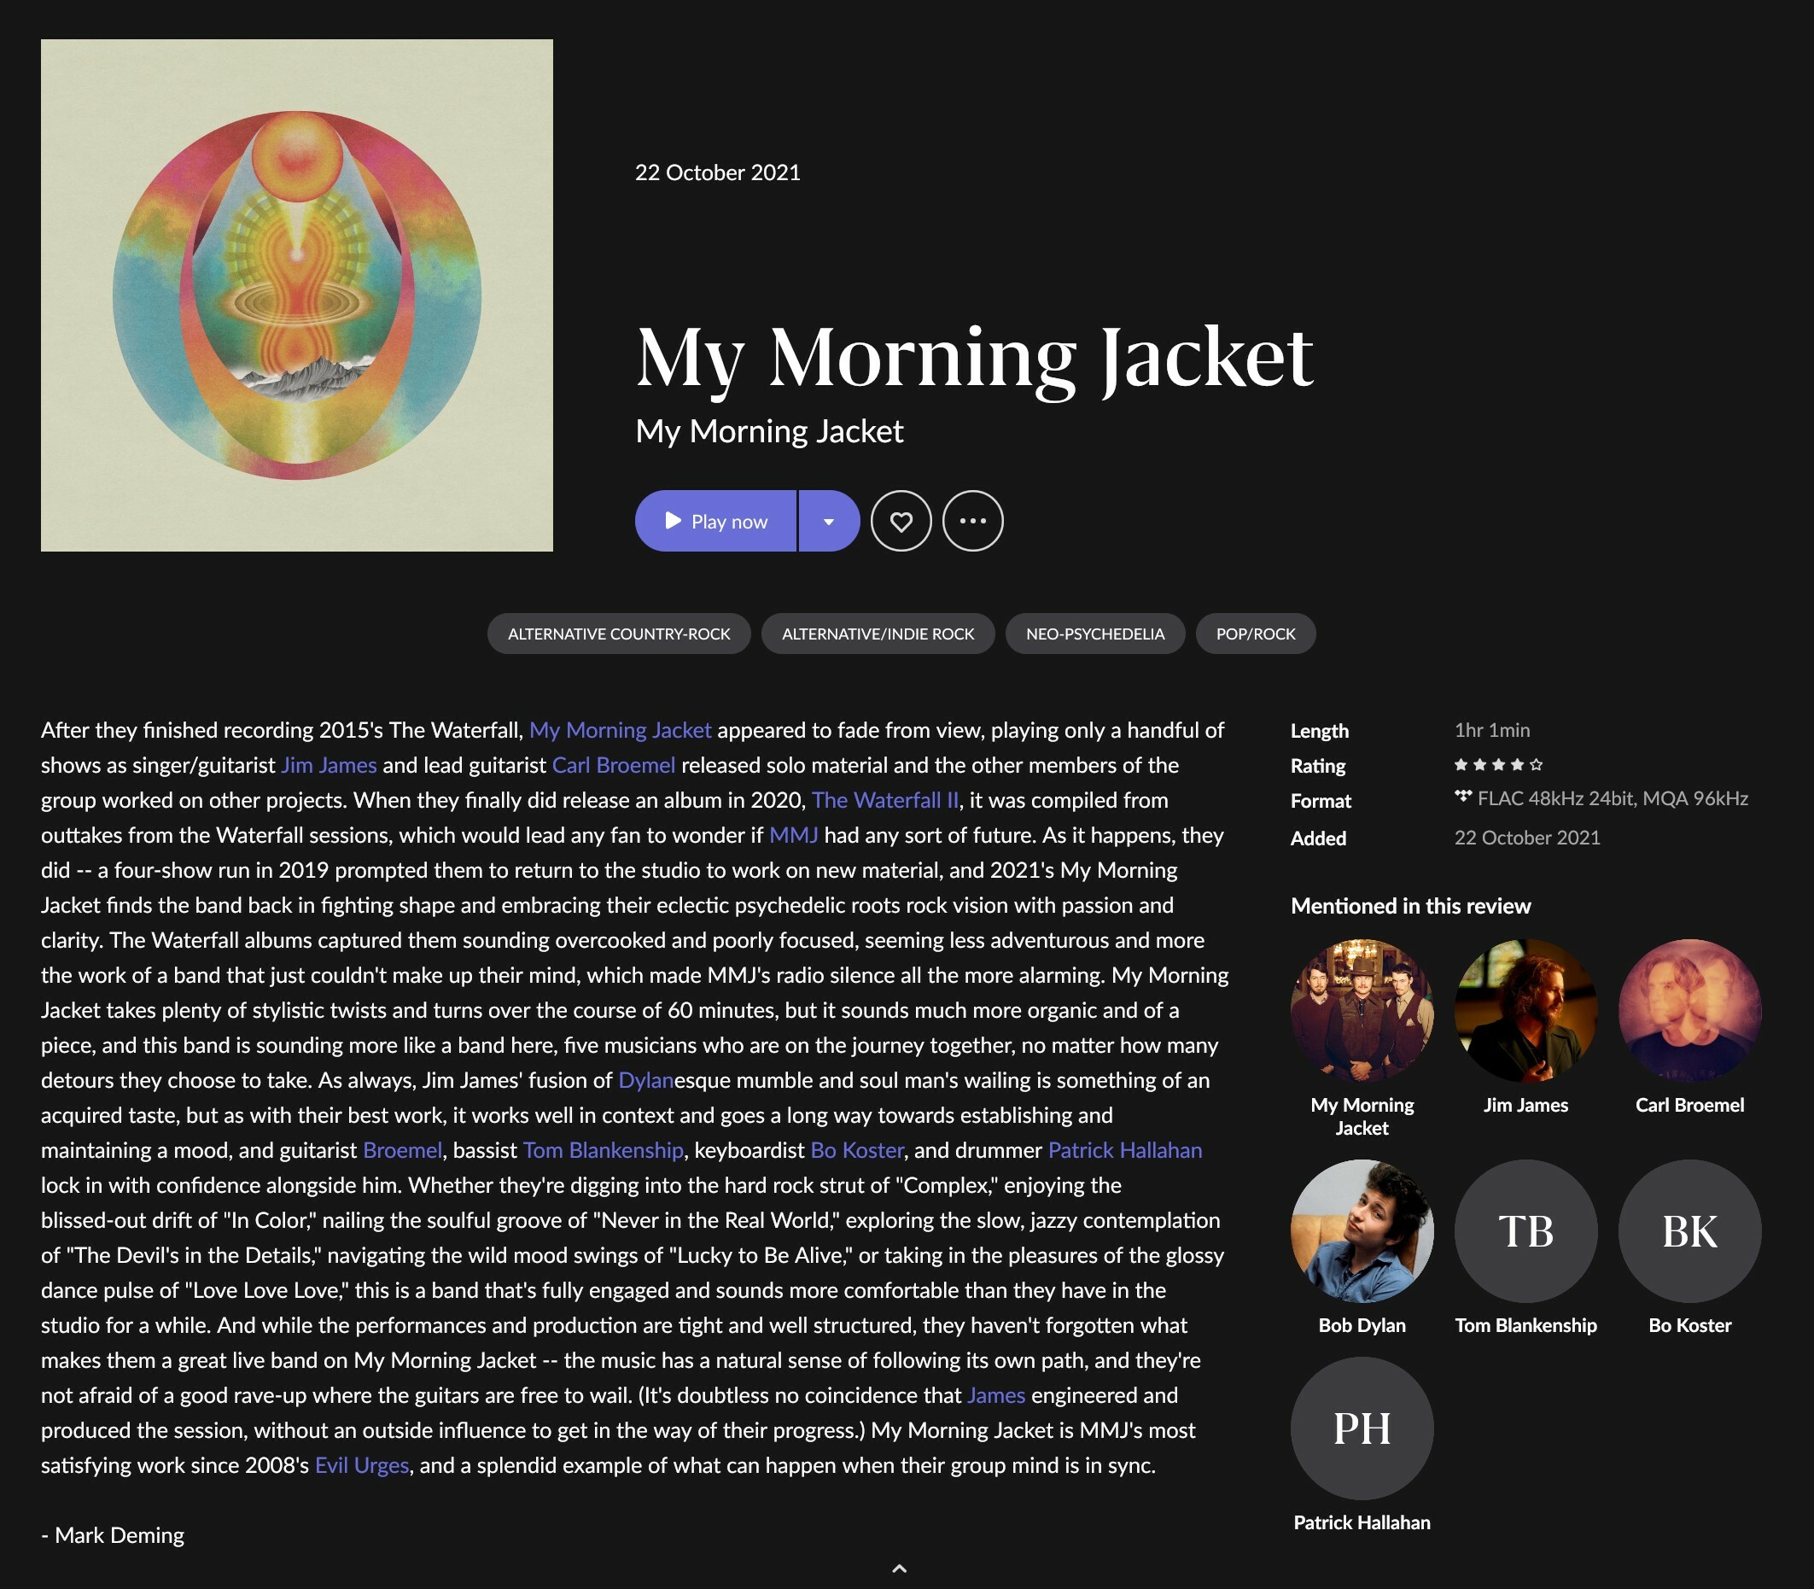The height and width of the screenshot is (1589, 1814).
Task: Click the Play now button
Action: (715, 521)
